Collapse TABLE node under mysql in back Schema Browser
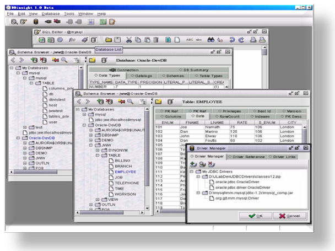Viewport: 335px width, 251px height. coord(31,83)
